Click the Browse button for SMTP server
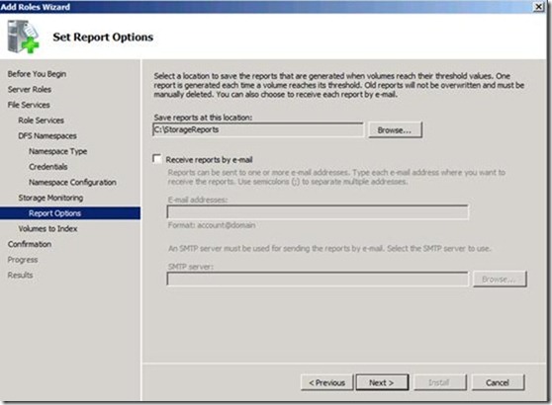Viewport: 552px width, 405px height. (x=500, y=280)
